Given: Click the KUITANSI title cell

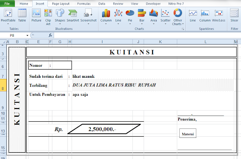Looking at the screenshot, I should (x=131, y=52).
